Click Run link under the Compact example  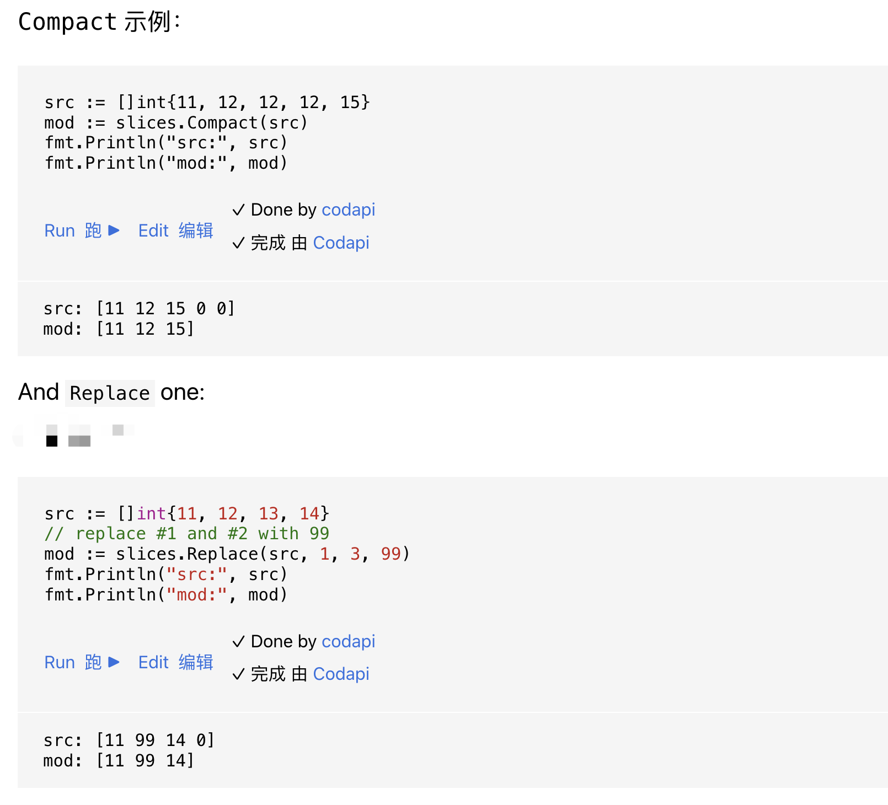81,230
